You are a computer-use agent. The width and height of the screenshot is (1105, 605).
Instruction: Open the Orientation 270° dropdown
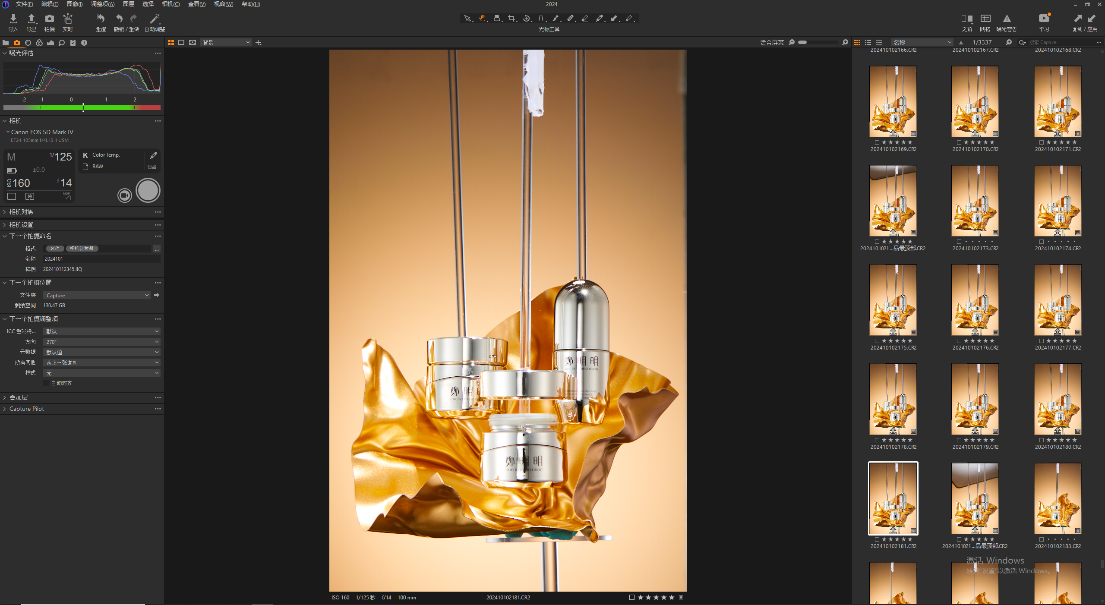tap(102, 342)
